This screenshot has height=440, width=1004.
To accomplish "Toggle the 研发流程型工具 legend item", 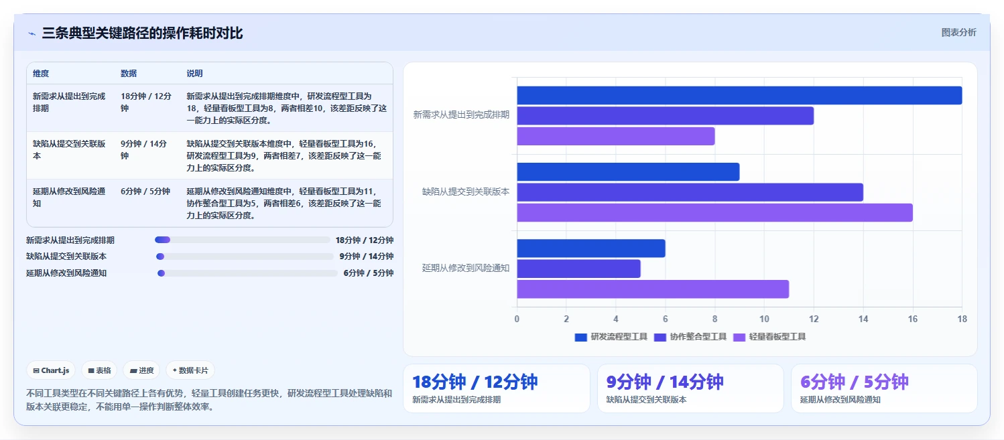I will [611, 337].
